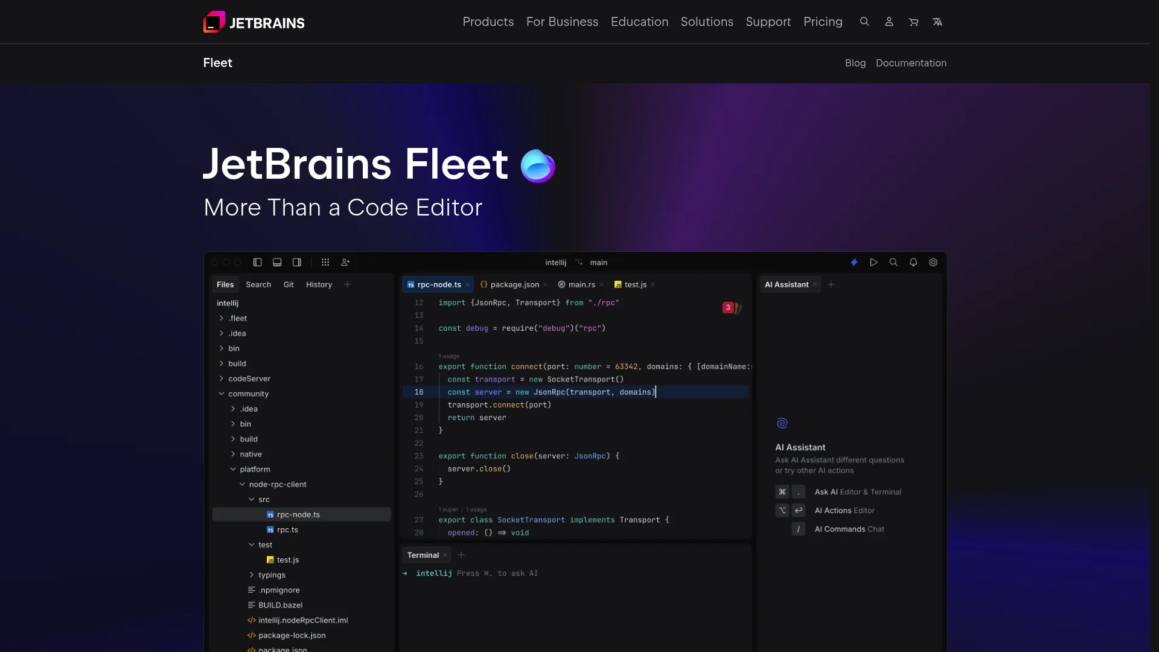Click the add collaborator icon
The height and width of the screenshot is (652, 1159).
pos(345,263)
